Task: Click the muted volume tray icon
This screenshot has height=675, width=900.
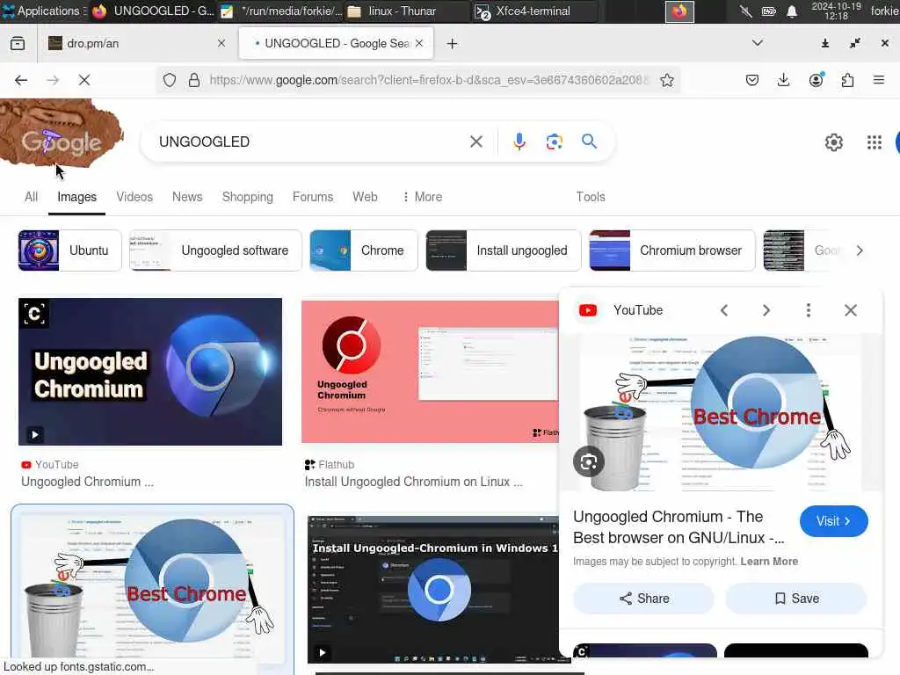Action: [x=745, y=11]
